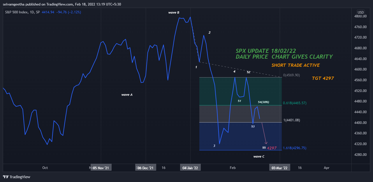Select the Fibonacci level label 1(4401.08)
Image resolution: width=373 pixels, height=182 pixels.
pyautogui.click(x=291, y=120)
